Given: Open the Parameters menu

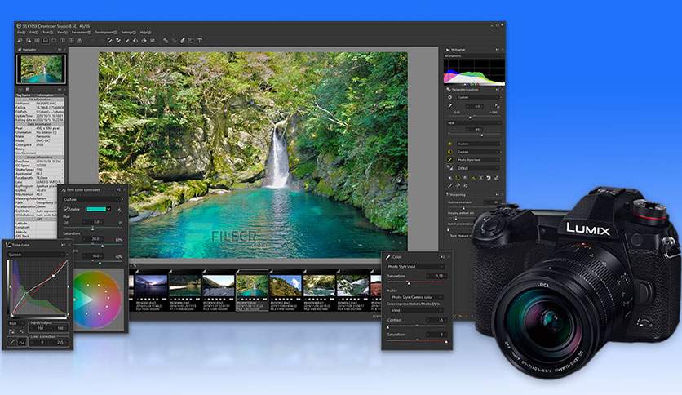Looking at the screenshot, I should 81,32.
